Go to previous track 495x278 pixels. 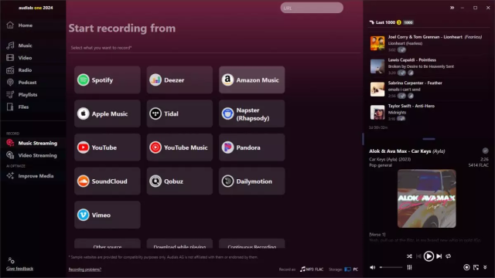coord(418,256)
